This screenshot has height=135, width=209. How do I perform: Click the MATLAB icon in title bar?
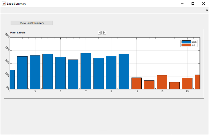coord(4,3)
